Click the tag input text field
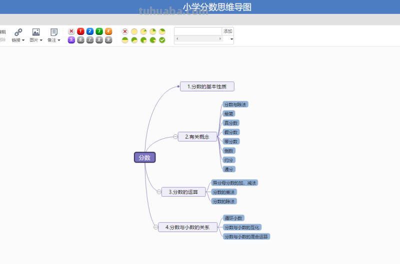Image resolution: width=400 pixels, height=264 pixels. click(x=198, y=31)
